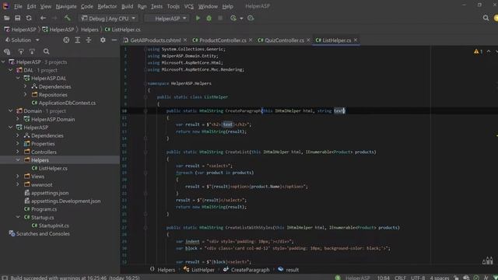Switch to the QuizController.cs tab
The image size is (498, 280).
282,40
